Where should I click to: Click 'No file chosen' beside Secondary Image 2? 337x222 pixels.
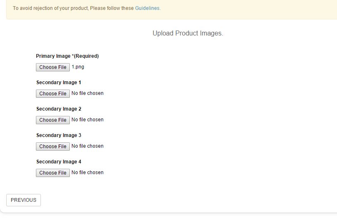pos(88,120)
